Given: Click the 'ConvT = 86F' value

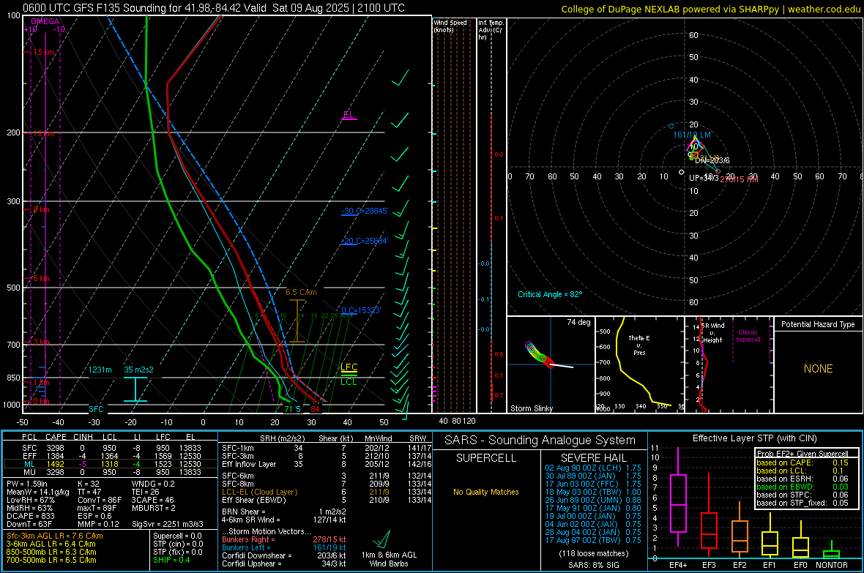Looking at the screenshot, I should click(100, 500).
